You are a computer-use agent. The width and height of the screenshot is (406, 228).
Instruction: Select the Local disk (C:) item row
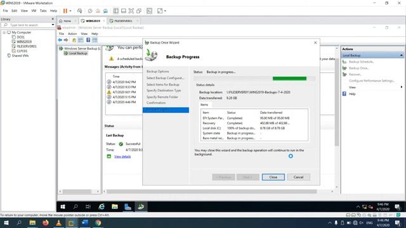point(254,128)
